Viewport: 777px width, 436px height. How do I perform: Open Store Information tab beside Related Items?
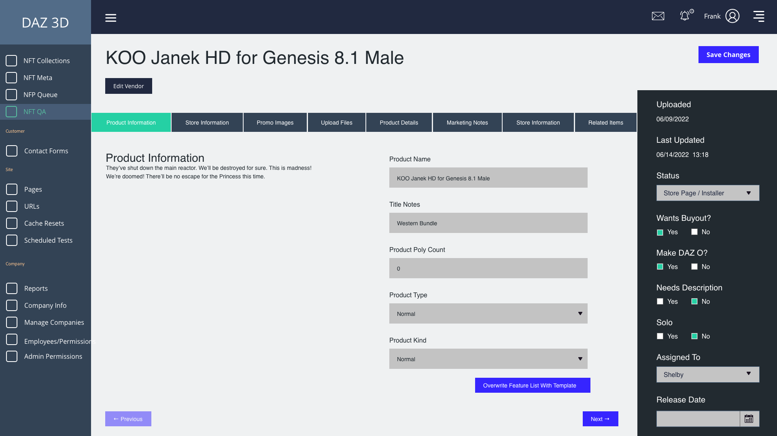point(538,123)
